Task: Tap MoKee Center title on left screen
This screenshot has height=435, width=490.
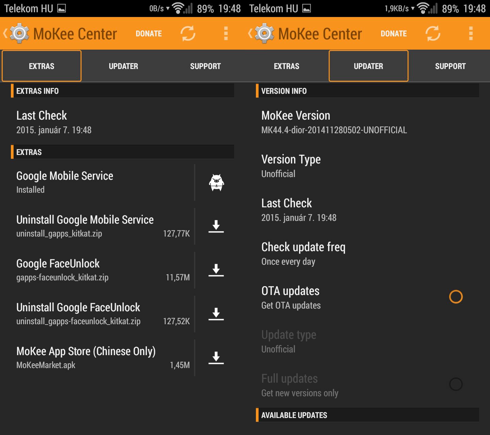Action: click(75, 34)
